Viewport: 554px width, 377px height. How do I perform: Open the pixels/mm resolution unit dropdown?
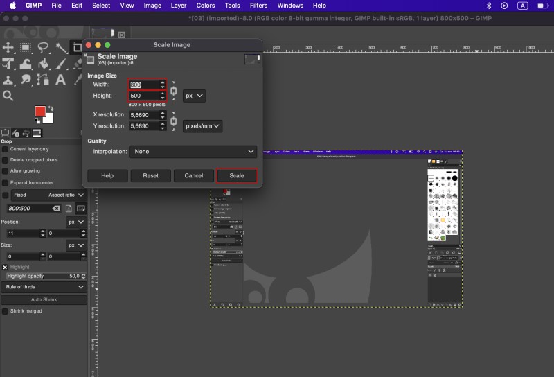tap(202, 126)
